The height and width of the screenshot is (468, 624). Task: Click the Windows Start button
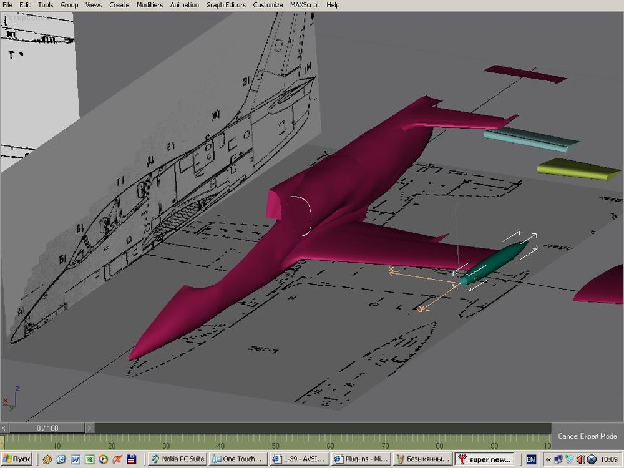[x=17, y=459]
